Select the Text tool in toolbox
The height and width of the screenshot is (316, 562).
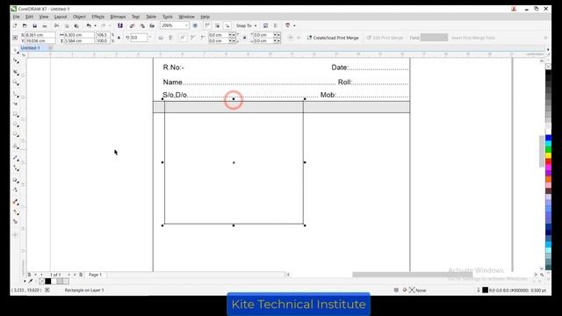(x=16, y=147)
